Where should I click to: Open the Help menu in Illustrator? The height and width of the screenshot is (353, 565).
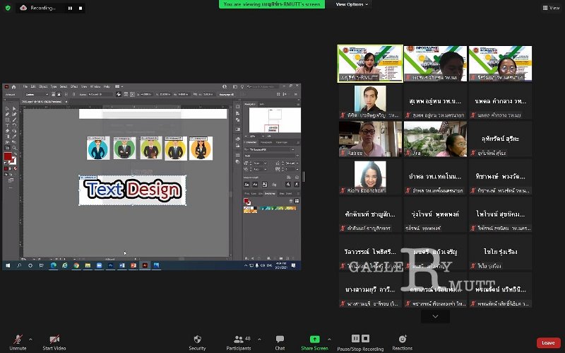107,86
